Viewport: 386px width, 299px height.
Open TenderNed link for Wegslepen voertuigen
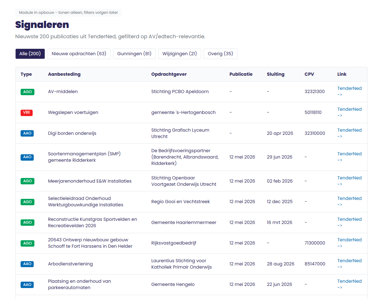point(349,112)
